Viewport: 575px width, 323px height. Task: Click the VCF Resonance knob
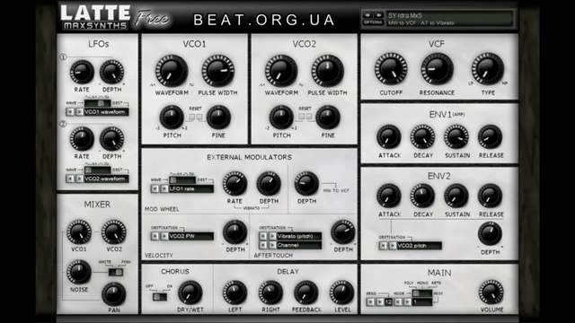pos(437,69)
